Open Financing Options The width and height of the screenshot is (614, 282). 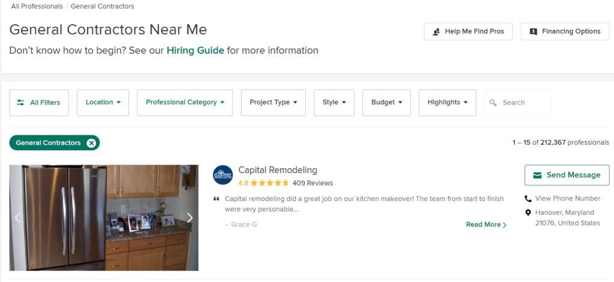tap(565, 31)
